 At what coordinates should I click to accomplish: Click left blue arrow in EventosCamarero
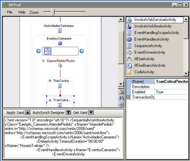pos(38,51)
